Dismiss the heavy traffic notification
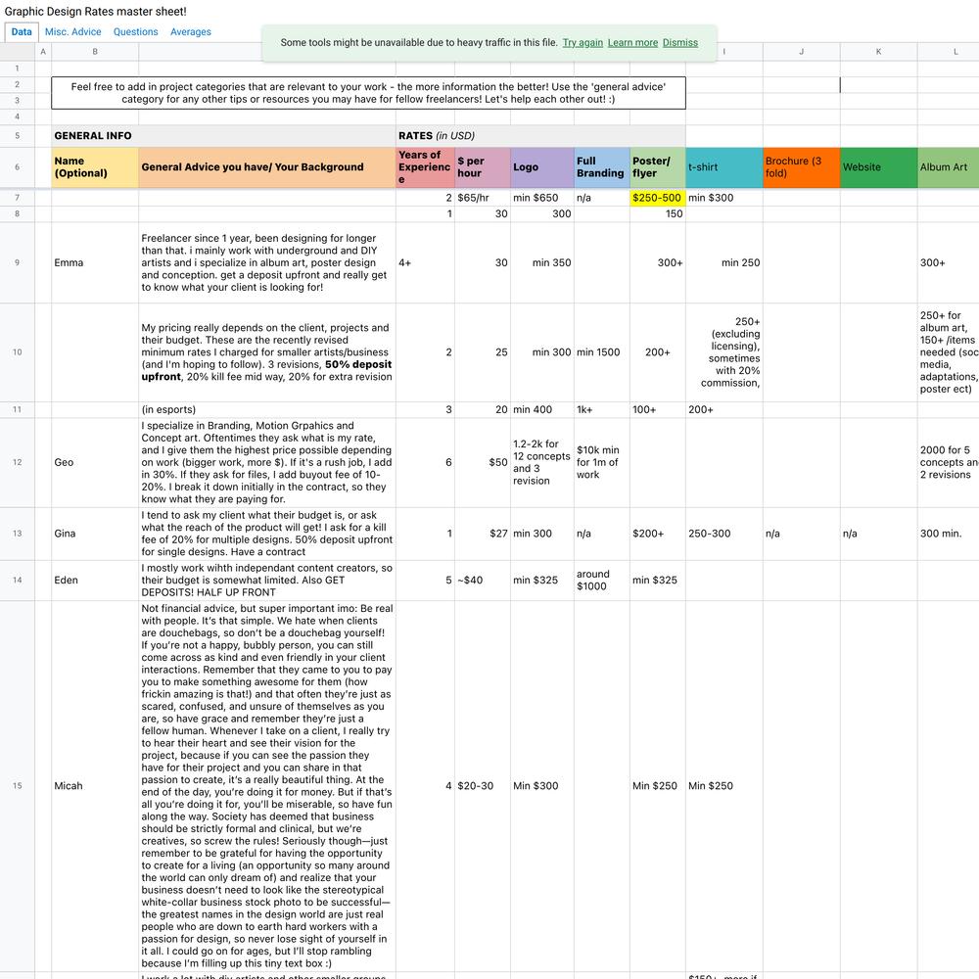 tap(680, 42)
